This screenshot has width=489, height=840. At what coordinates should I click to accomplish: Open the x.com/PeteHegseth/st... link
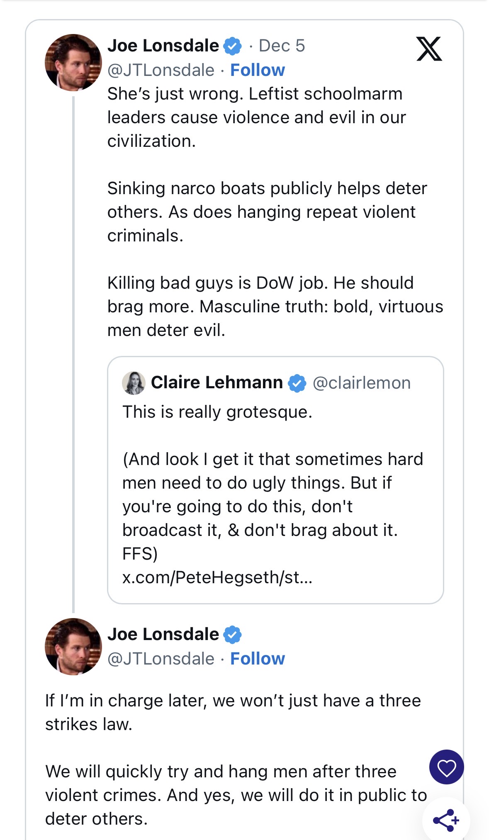[217, 577]
